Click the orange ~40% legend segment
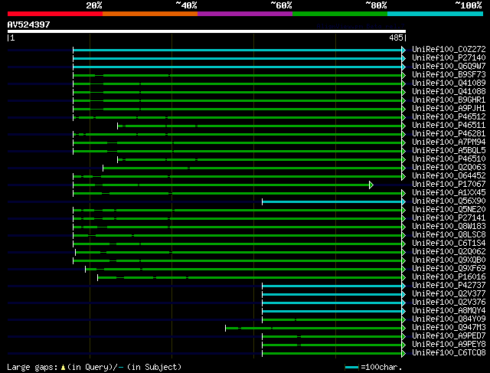490x373 pixels. point(150,14)
